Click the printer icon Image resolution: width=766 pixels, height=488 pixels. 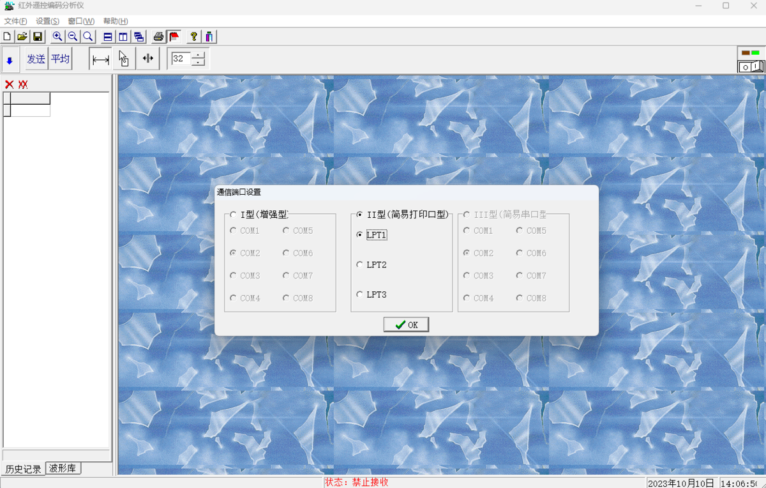[158, 36]
